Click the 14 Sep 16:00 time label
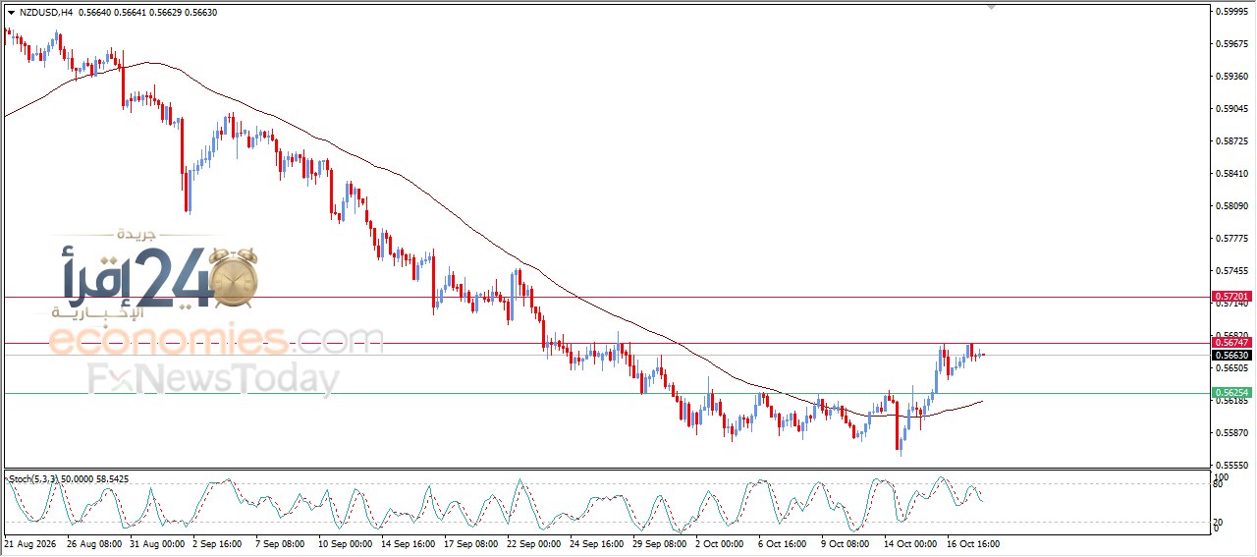The image size is (1257, 557). click(x=409, y=543)
